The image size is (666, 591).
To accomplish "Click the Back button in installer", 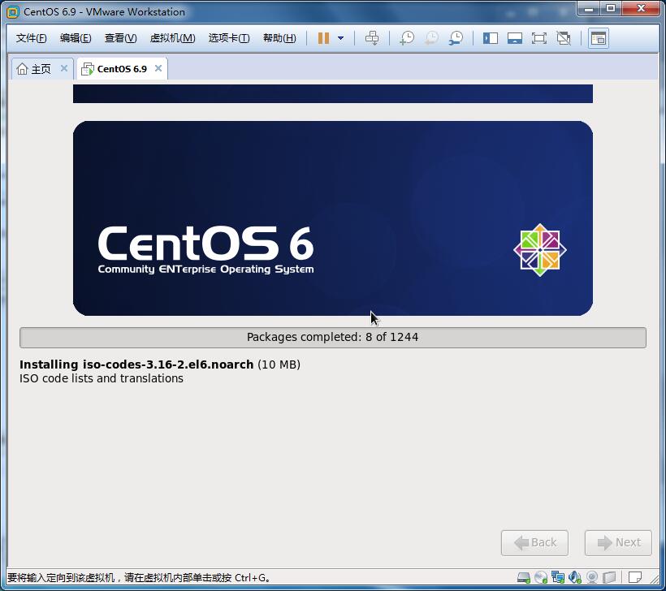I will coord(534,542).
